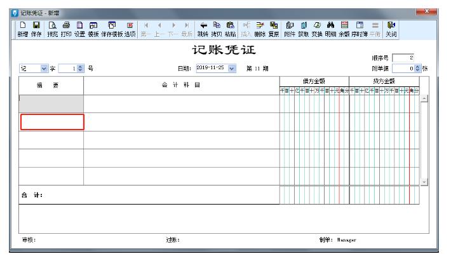Click the 新增 (New) toolbar icon
The width and height of the screenshot is (451, 263).
(x=23, y=29)
